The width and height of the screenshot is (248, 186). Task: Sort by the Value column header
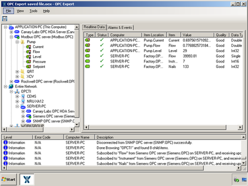[197, 35]
